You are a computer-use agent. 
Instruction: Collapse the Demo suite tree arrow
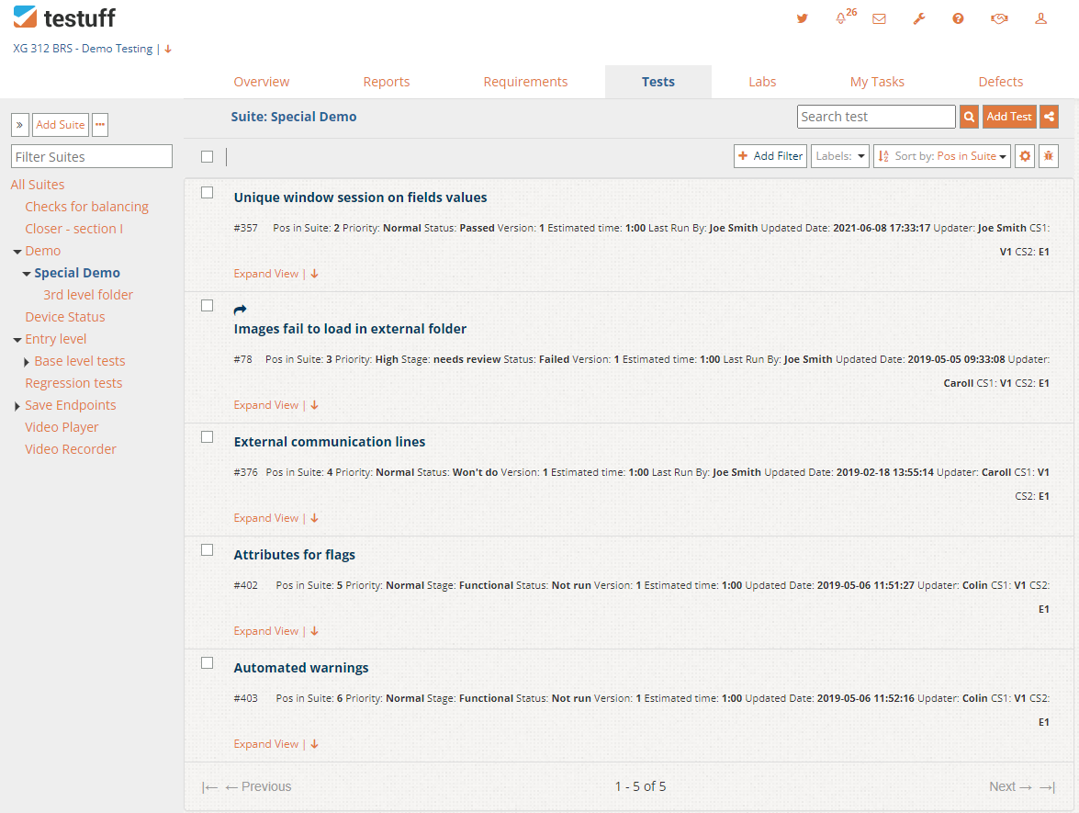point(17,252)
